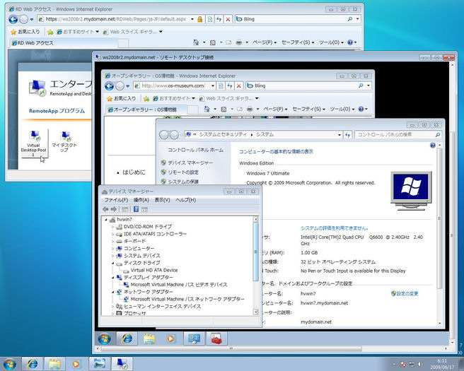Refresh the os-museum browser page

(230, 86)
